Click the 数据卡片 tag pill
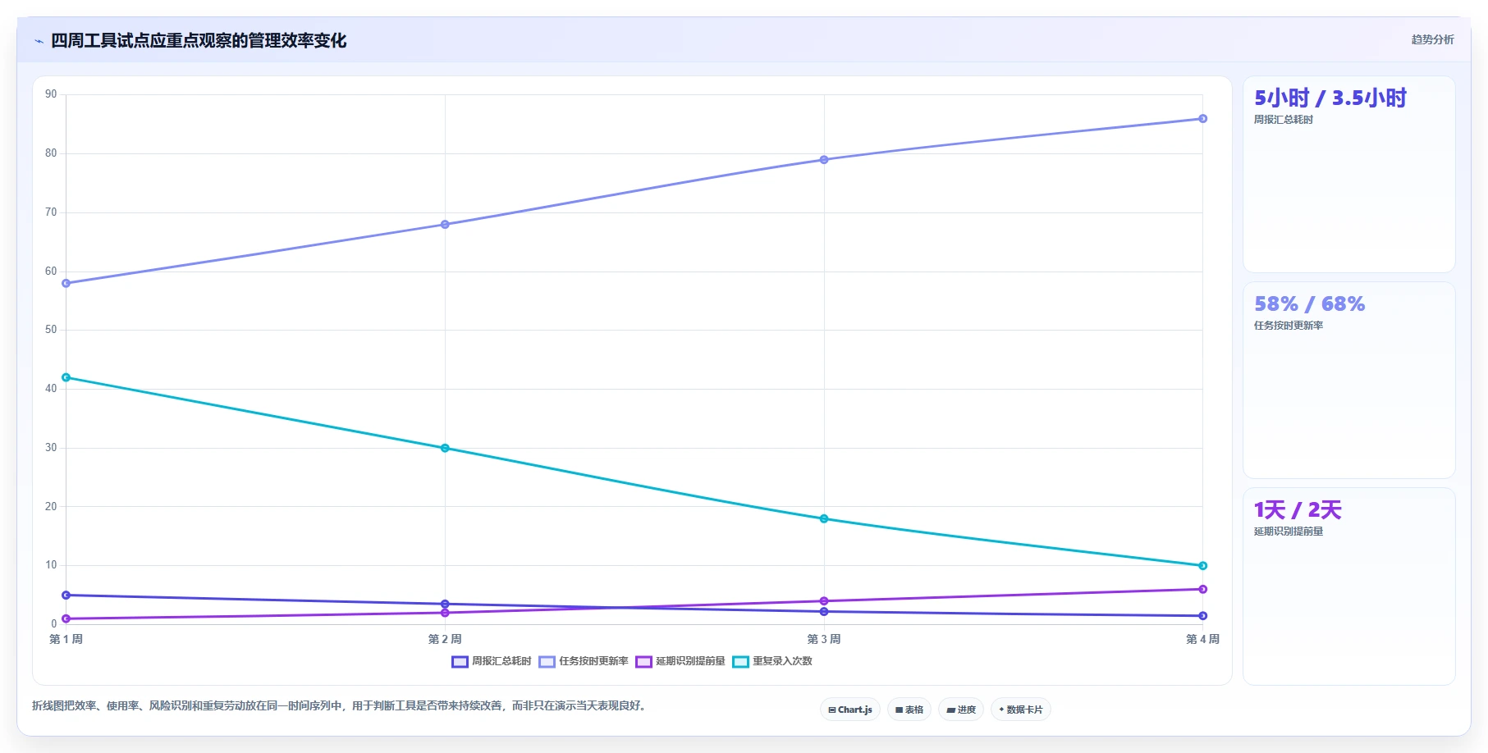Viewport: 1488px width, 753px height. (x=1021, y=710)
